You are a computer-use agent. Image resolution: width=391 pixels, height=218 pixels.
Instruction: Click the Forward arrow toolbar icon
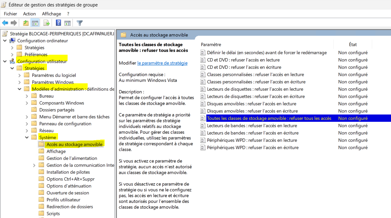[14, 23]
